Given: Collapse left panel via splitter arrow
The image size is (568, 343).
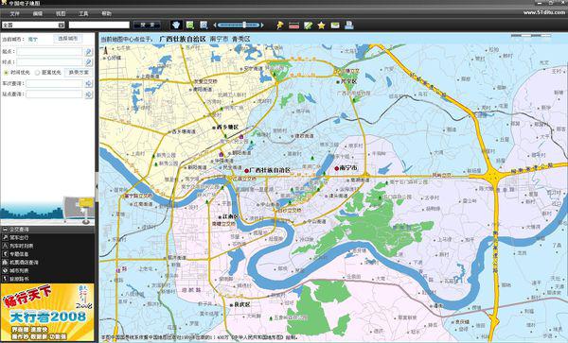Looking at the screenshot, I should pyautogui.click(x=97, y=186).
